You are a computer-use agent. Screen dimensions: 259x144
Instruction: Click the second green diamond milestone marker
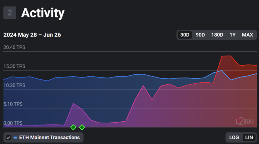tap(82, 127)
